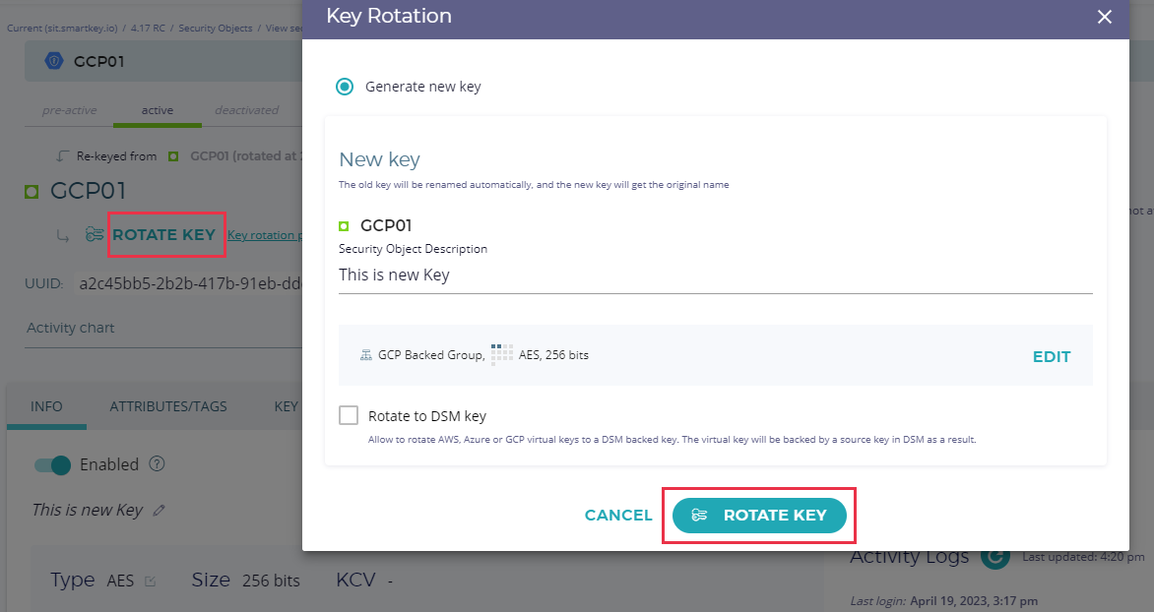Check the Rotate to DSM key checkbox
The image size is (1154, 612).
tap(349, 416)
